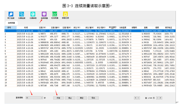Click the 导出 export button

(x=93, y=98)
